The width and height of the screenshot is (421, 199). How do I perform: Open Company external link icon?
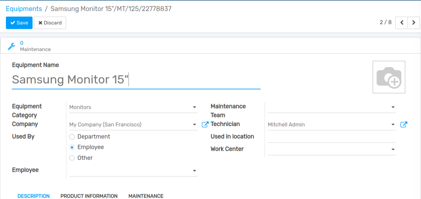205,125
